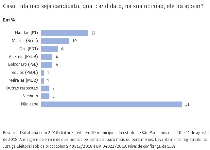Screen dimensions: 210x150
Task: Click the Bolsonaro (PSL) label
Action: (23, 64)
